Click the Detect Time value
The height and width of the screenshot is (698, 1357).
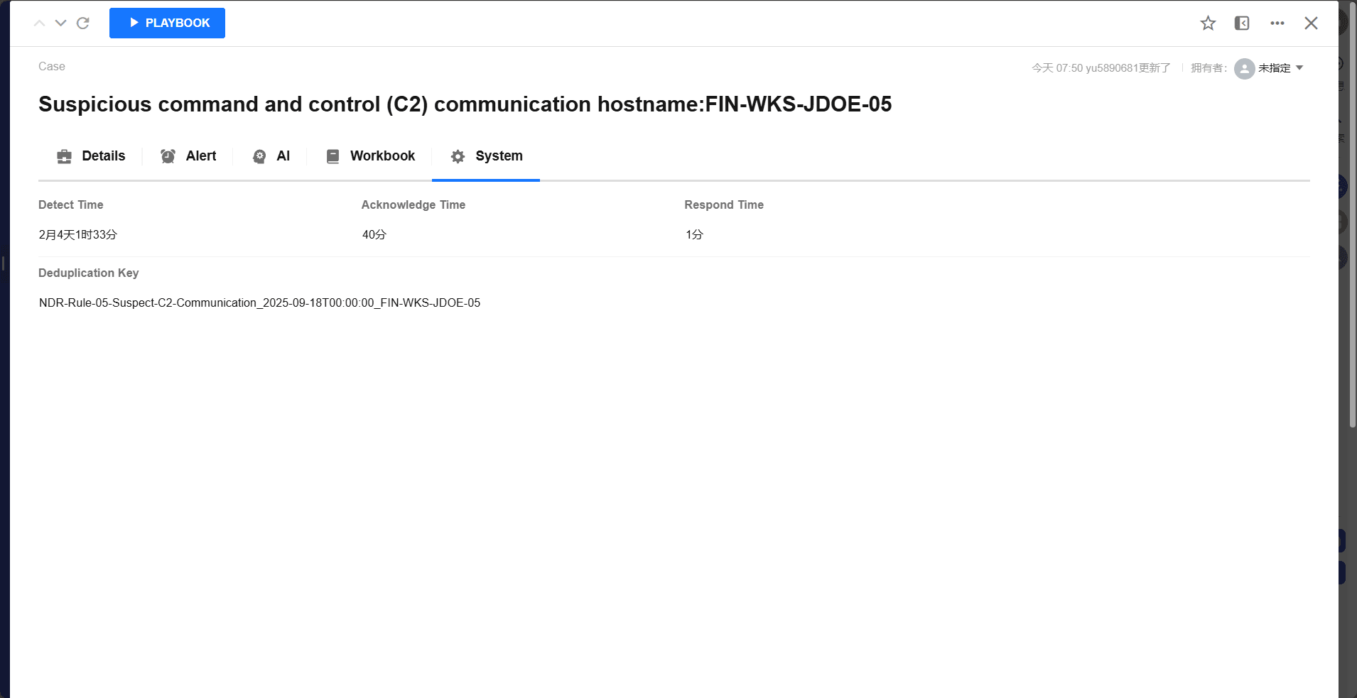pos(78,234)
